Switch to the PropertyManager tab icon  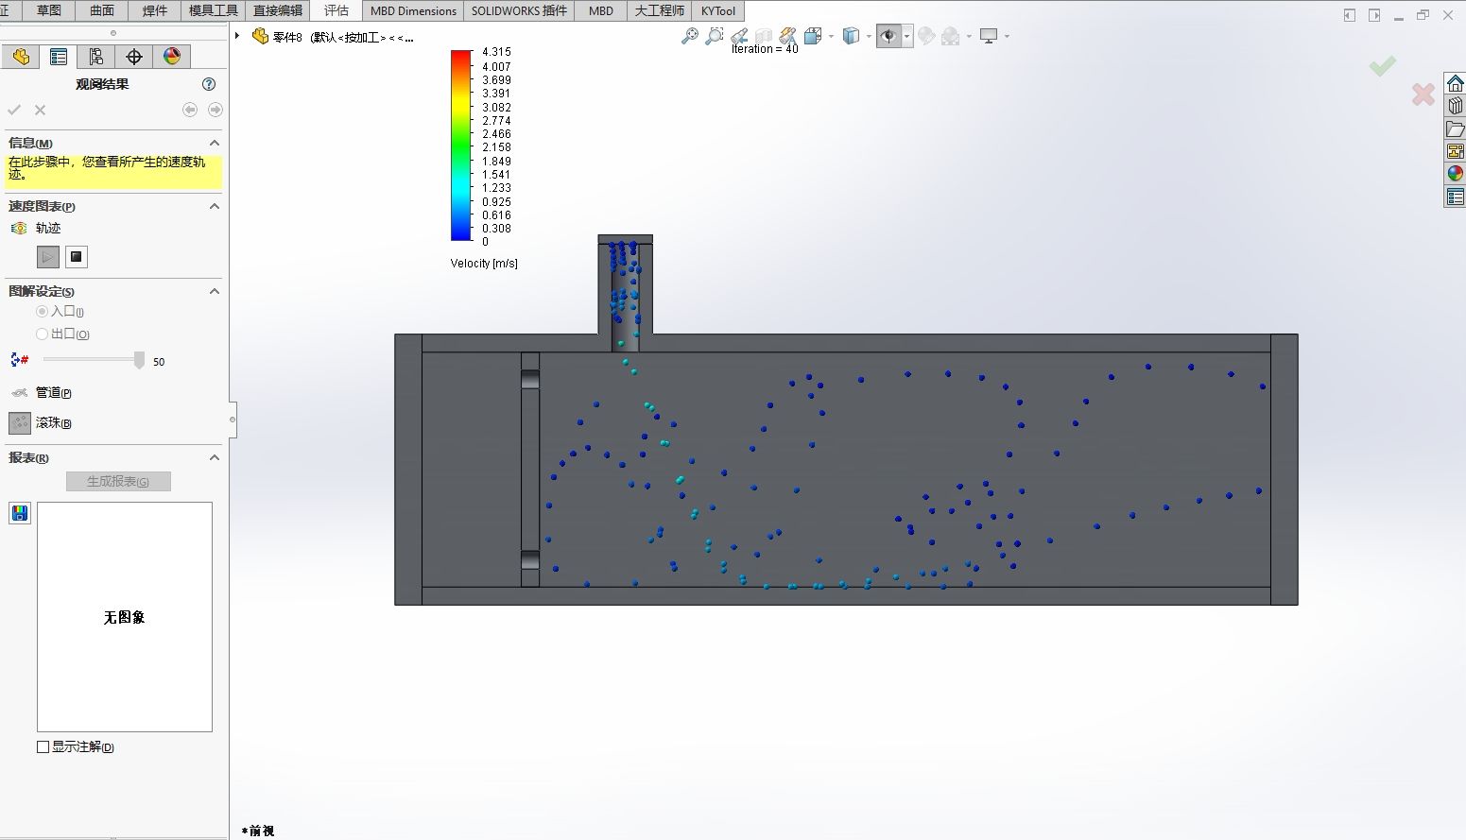(59, 57)
